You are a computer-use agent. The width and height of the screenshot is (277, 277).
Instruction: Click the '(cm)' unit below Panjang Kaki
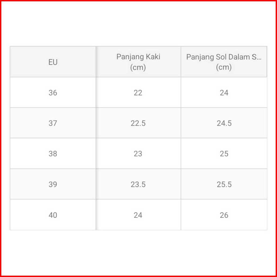138,67
